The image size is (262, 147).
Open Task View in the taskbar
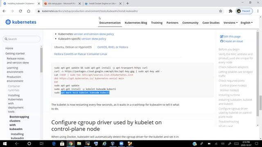41,143
